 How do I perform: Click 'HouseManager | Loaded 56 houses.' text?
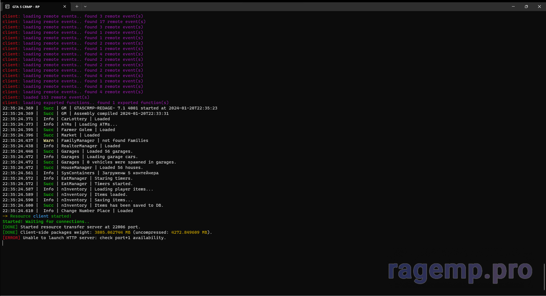point(102,167)
